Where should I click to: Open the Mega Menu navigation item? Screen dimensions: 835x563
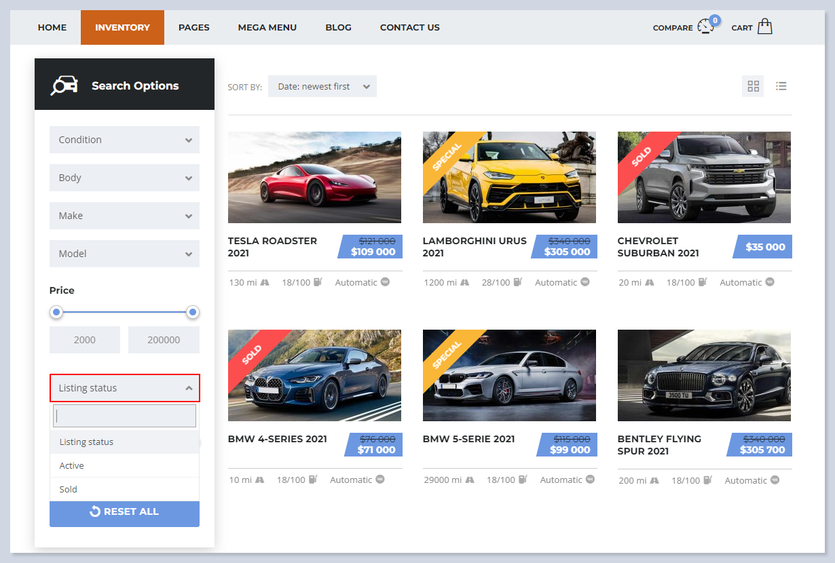tap(267, 28)
